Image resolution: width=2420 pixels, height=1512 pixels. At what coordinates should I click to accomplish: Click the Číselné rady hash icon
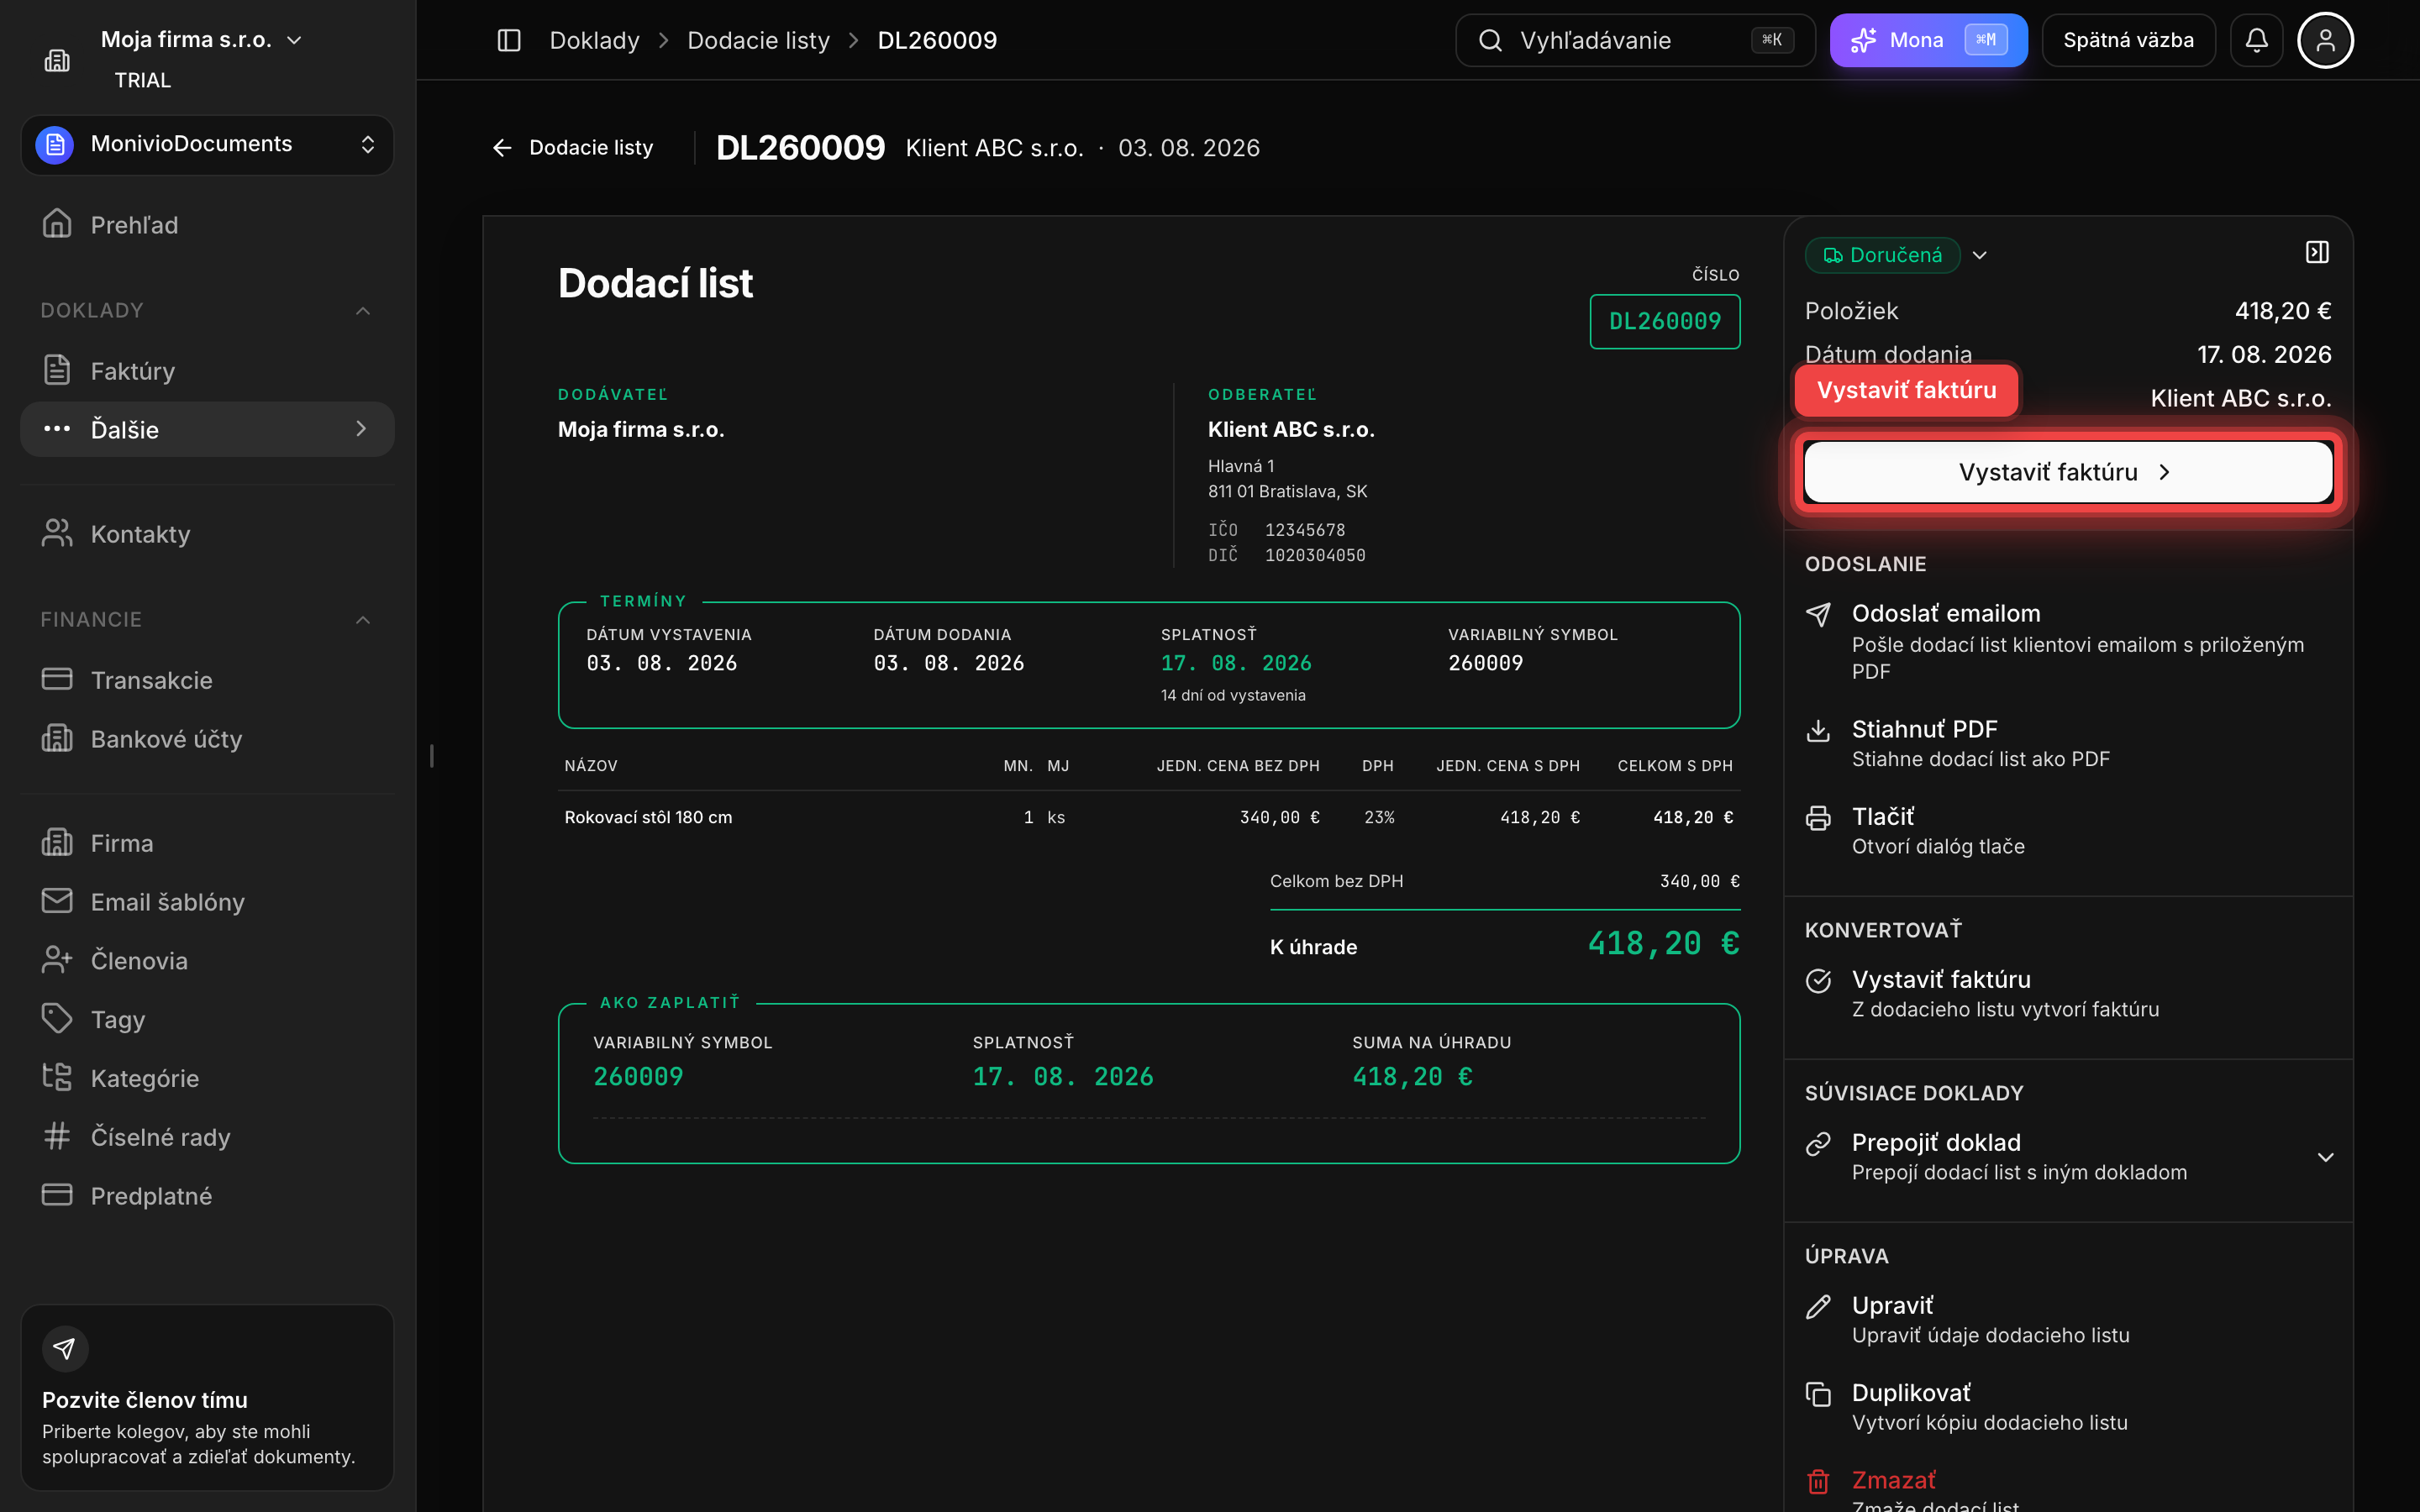[x=57, y=1136]
